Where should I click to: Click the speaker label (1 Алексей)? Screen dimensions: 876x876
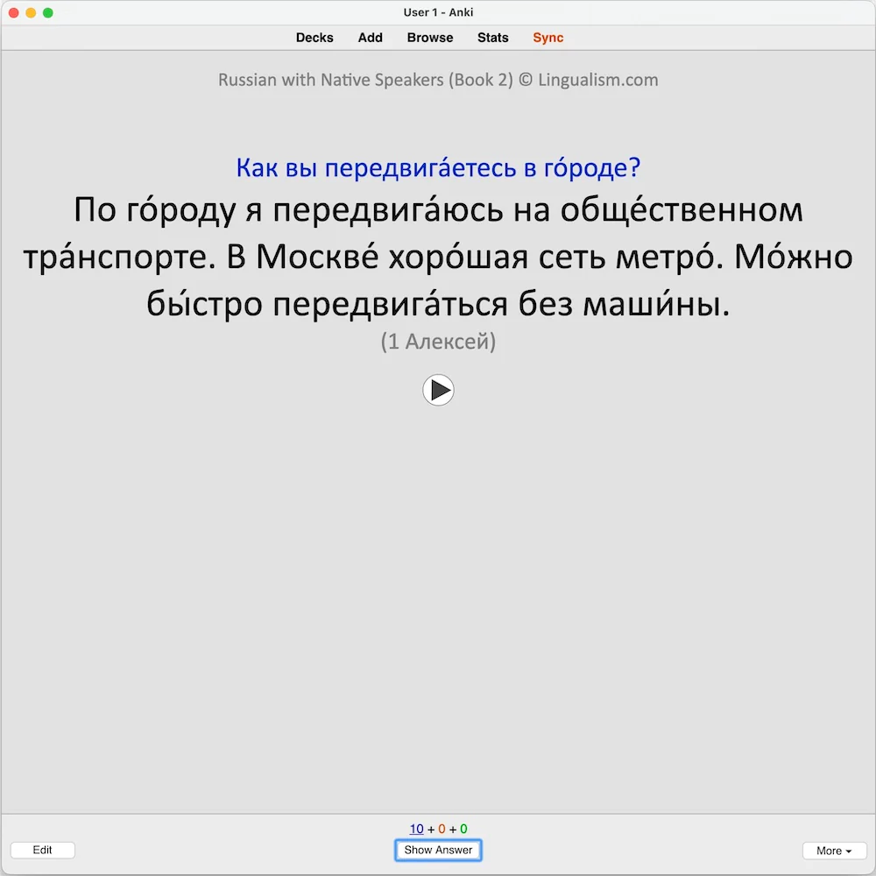pyautogui.click(x=438, y=342)
